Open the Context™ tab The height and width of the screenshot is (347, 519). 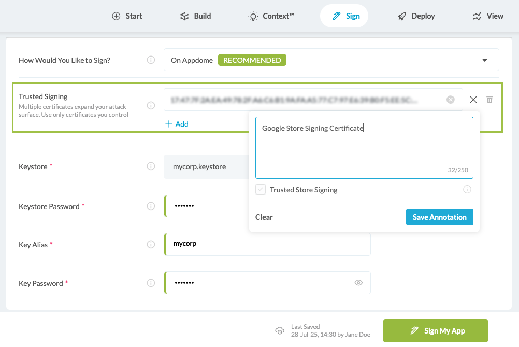271,16
